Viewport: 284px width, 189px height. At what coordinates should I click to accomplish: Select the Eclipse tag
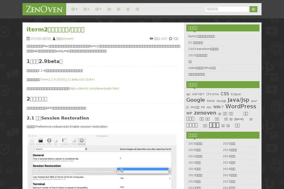(x=236, y=94)
